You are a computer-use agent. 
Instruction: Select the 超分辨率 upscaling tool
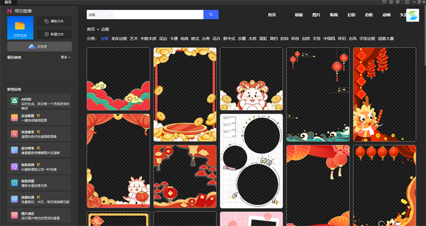coord(39,150)
